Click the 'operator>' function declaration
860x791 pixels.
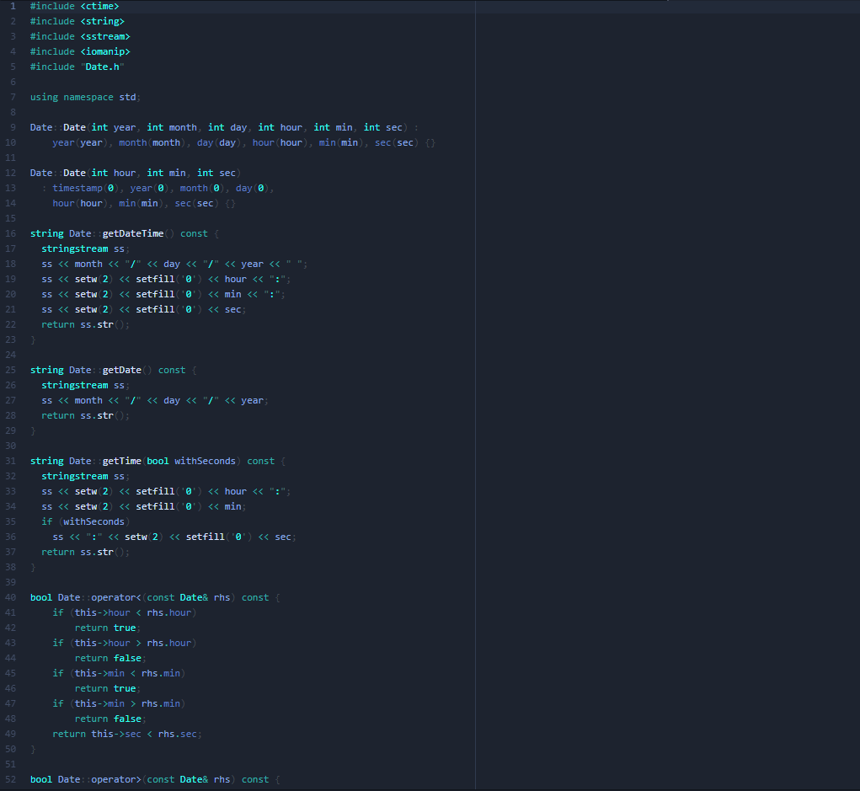pos(155,779)
